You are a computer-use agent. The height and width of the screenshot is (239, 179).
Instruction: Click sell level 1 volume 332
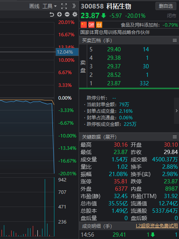144,83
